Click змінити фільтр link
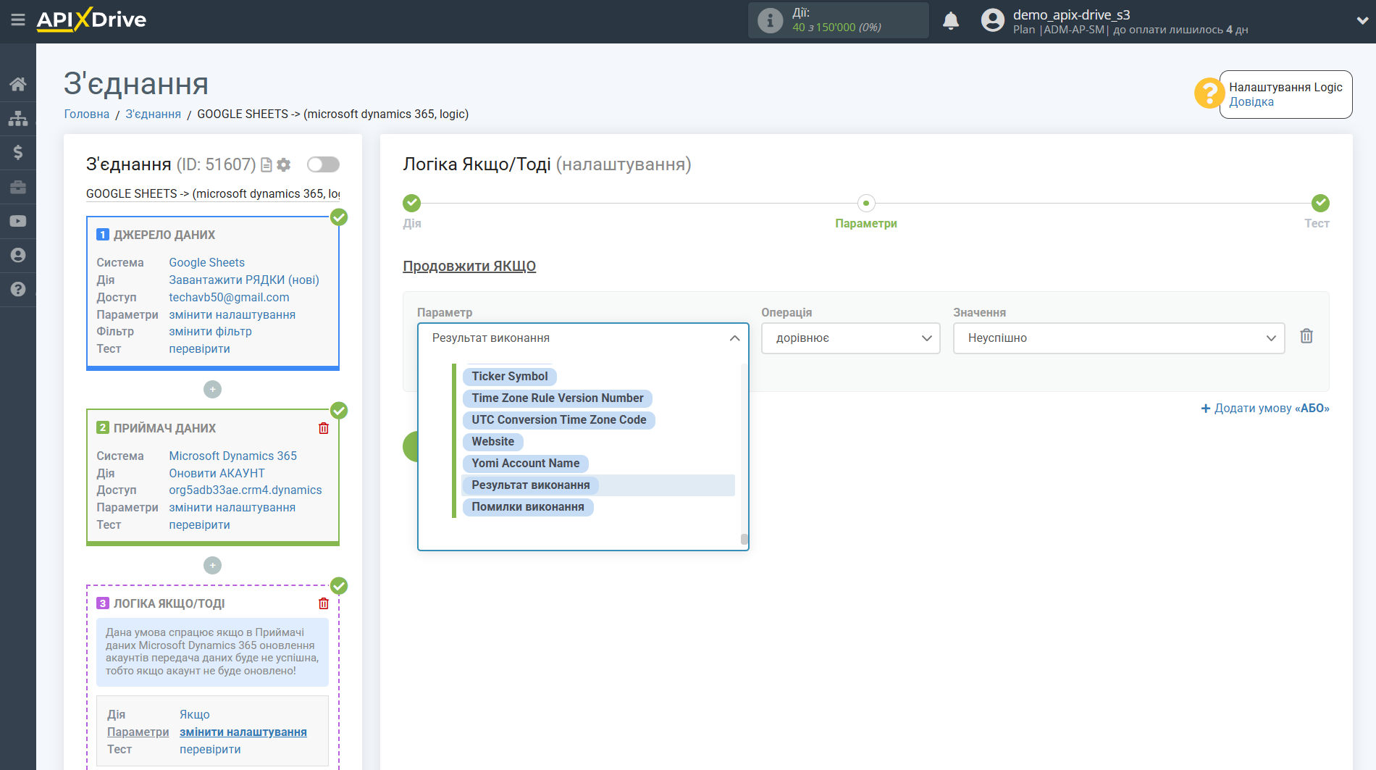 (x=210, y=332)
